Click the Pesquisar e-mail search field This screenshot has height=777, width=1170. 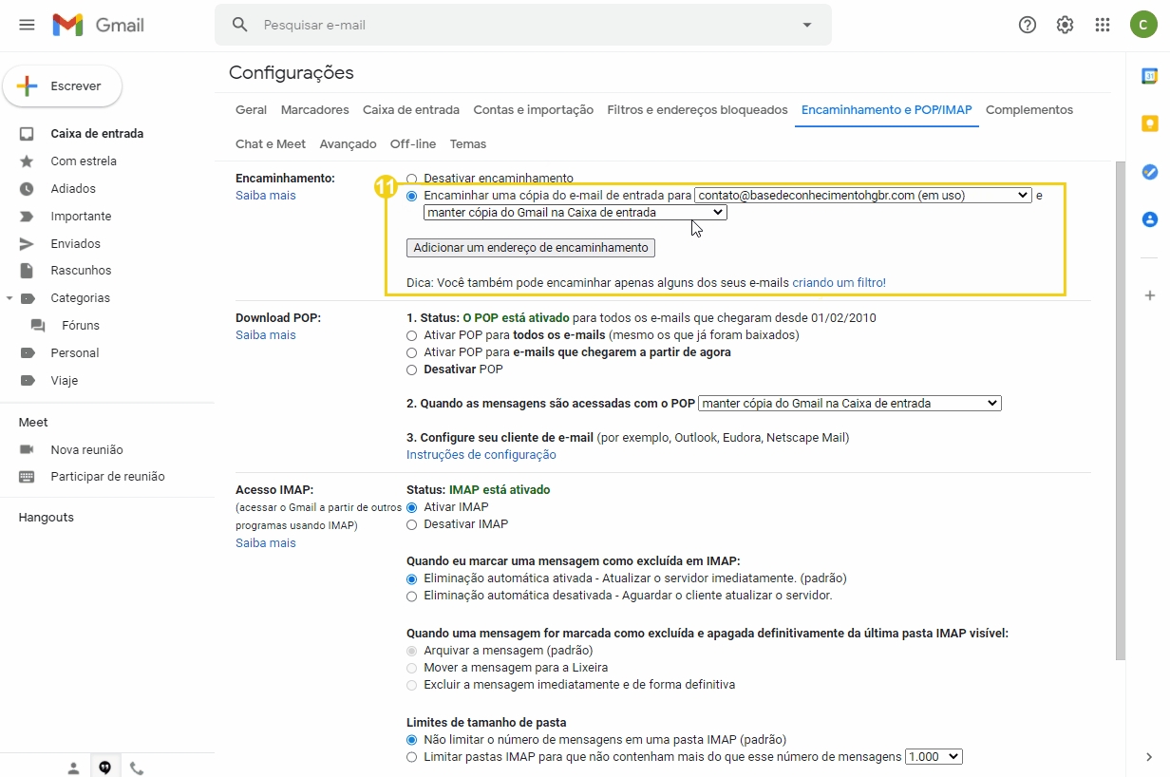coord(522,25)
